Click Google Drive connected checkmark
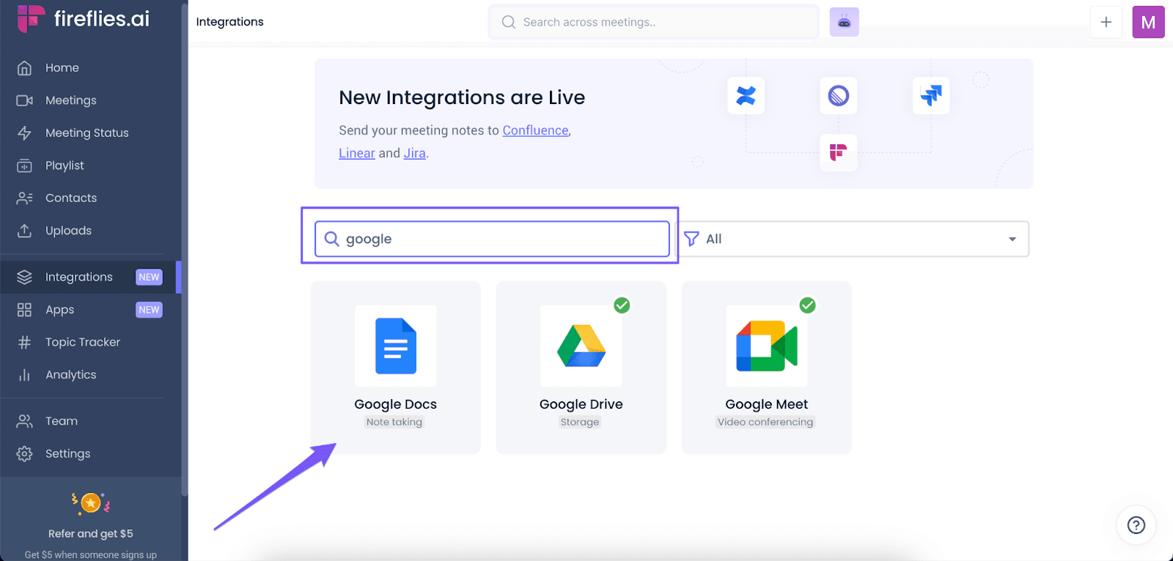This screenshot has height=561, width=1173. coord(622,305)
